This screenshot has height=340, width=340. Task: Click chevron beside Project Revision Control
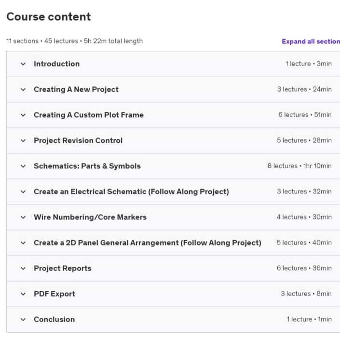(23, 140)
